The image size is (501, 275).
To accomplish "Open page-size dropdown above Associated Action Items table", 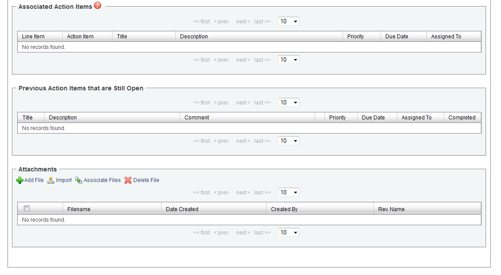I will point(289,22).
